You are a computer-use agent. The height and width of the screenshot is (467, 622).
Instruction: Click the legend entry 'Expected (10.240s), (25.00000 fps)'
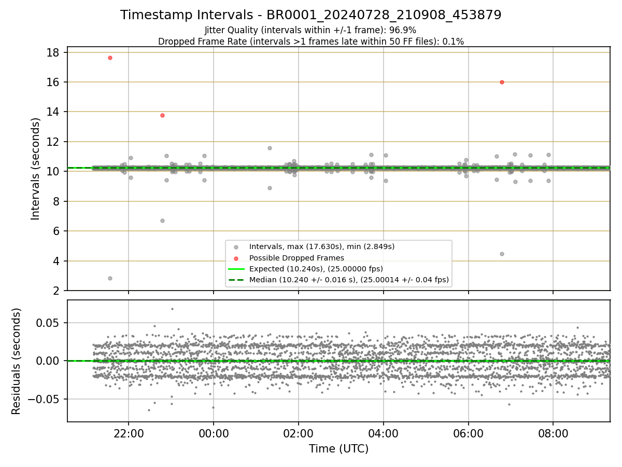pyautogui.click(x=316, y=269)
